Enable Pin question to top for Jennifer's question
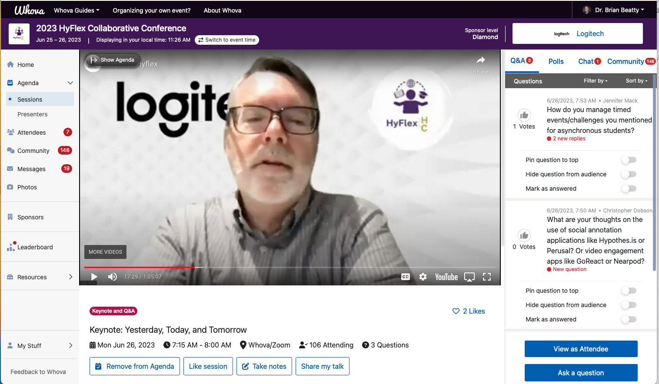Viewport: 659px width, 384px height. pos(629,160)
